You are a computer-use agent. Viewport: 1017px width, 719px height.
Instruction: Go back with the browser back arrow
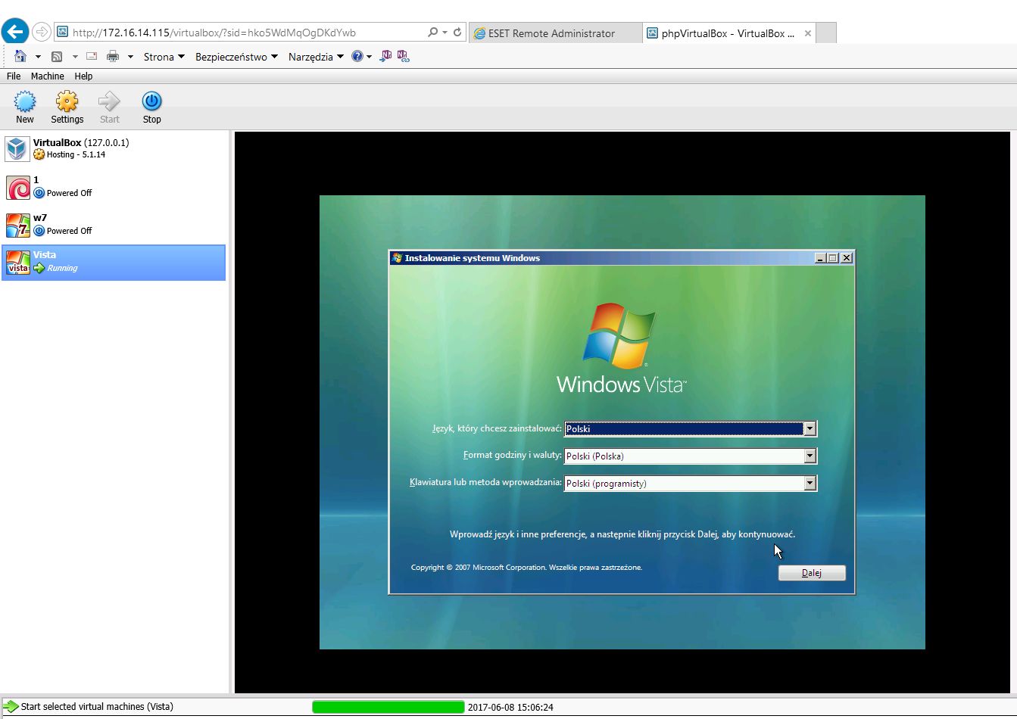click(x=15, y=32)
